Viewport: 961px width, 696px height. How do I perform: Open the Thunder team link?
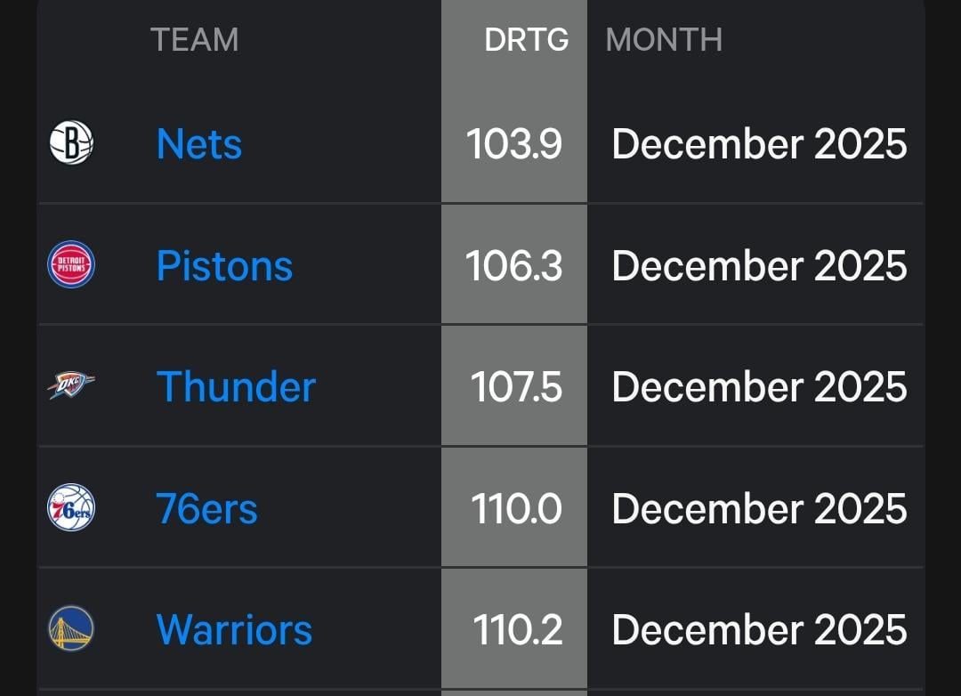point(235,386)
